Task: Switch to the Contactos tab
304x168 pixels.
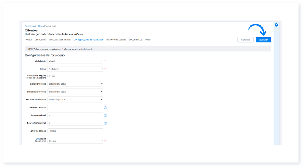Action: pyautogui.click(x=40, y=39)
